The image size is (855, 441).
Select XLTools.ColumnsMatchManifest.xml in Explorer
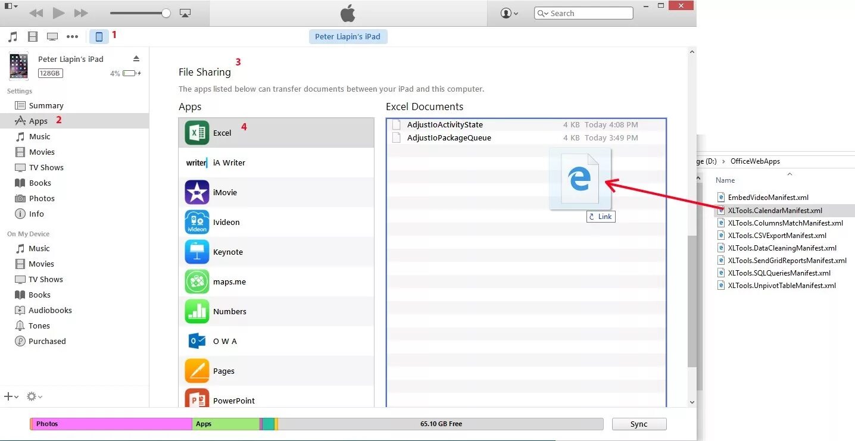pyautogui.click(x=785, y=223)
